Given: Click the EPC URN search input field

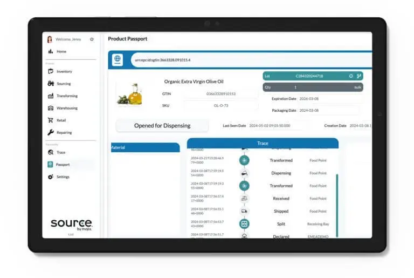Looking at the screenshot, I should (252, 60).
